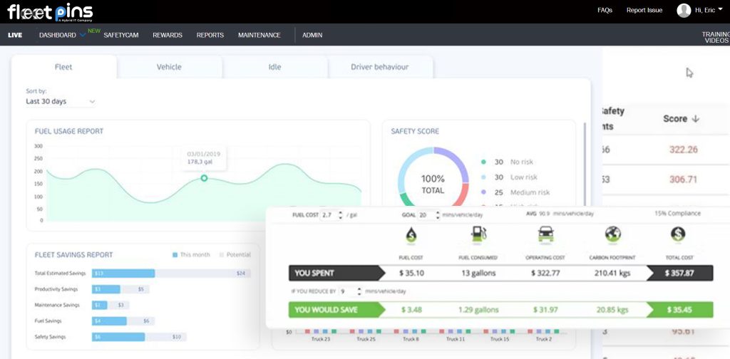This screenshot has width=730, height=359.
Task: Switch to the Fleet tab
Action: [63, 67]
